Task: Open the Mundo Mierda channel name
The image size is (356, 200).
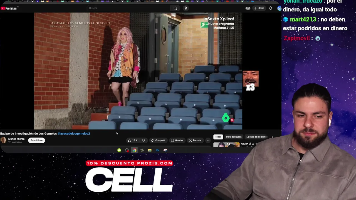Action: tap(16, 139)
